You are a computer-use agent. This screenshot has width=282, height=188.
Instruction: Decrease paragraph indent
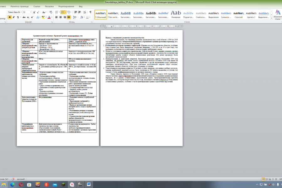[75, 12]
